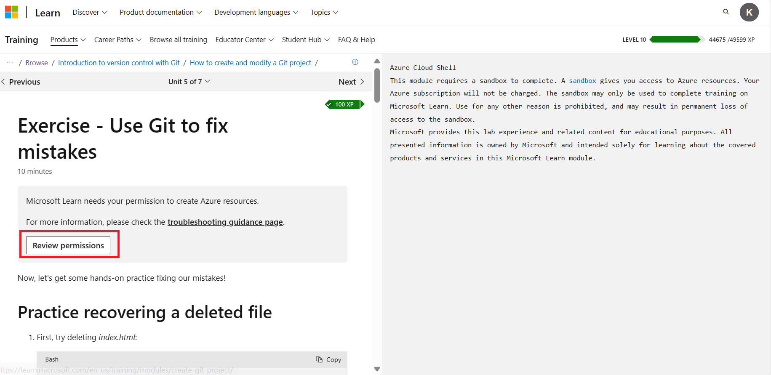Open the Discover dropdown
The height and width of the screenshot is (375, 771).
click(x=90, y=12)
